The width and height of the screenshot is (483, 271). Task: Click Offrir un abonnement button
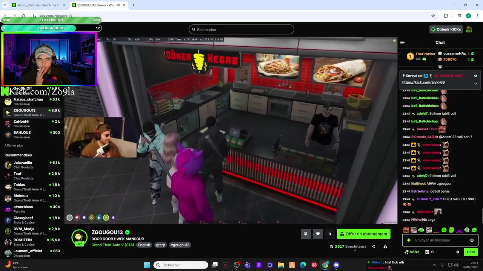pos(364,234)
